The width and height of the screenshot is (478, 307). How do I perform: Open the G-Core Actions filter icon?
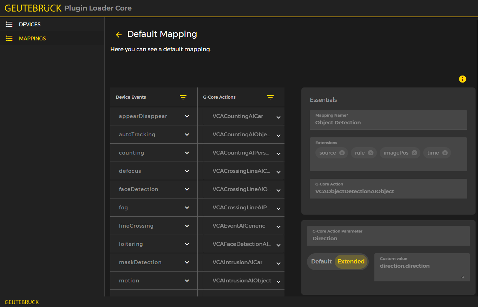(x=270, y=97)
